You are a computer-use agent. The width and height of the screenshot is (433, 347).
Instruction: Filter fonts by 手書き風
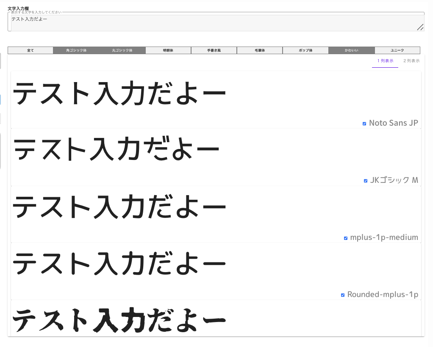[214, 50]
